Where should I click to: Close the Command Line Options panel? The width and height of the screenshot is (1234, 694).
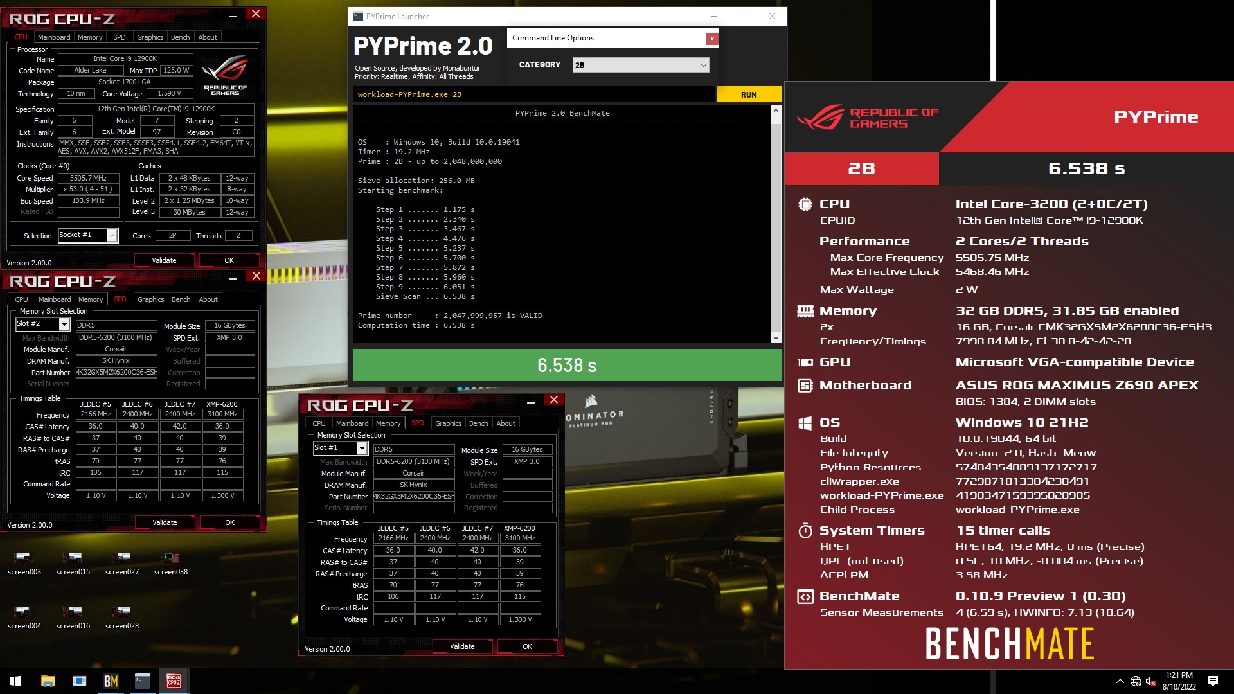711,39
